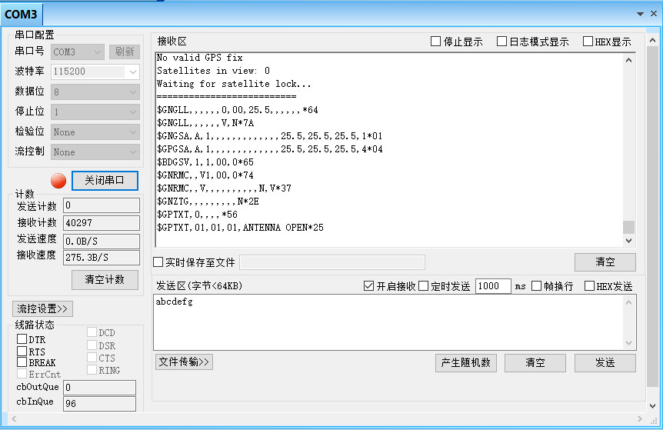This screenshot has height=430, width=663.
Task: Click receive area scrollbar up arrow
Action: click(628, 60)
